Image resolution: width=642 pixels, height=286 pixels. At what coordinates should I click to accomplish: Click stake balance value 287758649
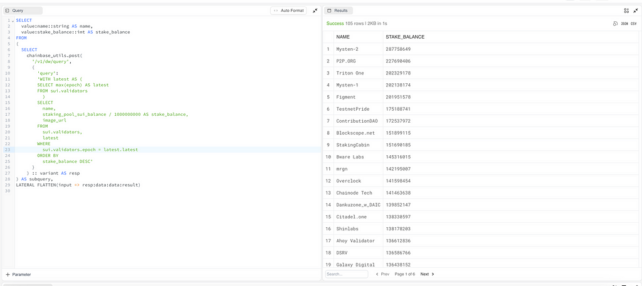[398, 49]
